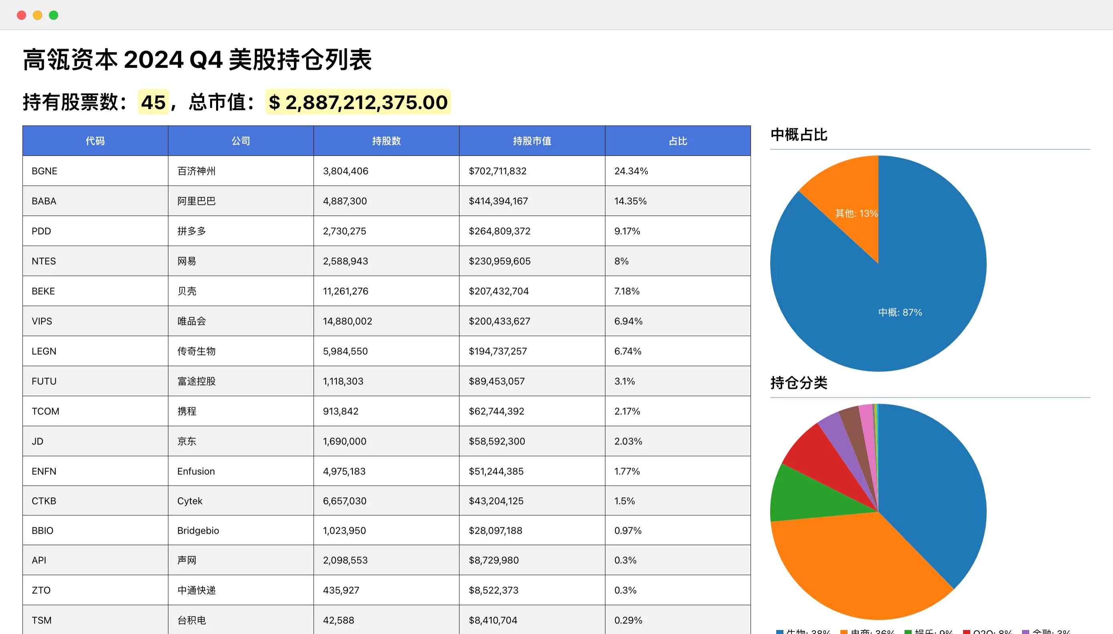Click the 持股数 column header
Viewport: 1113px width, 634px height.
(x=387, y=141)
